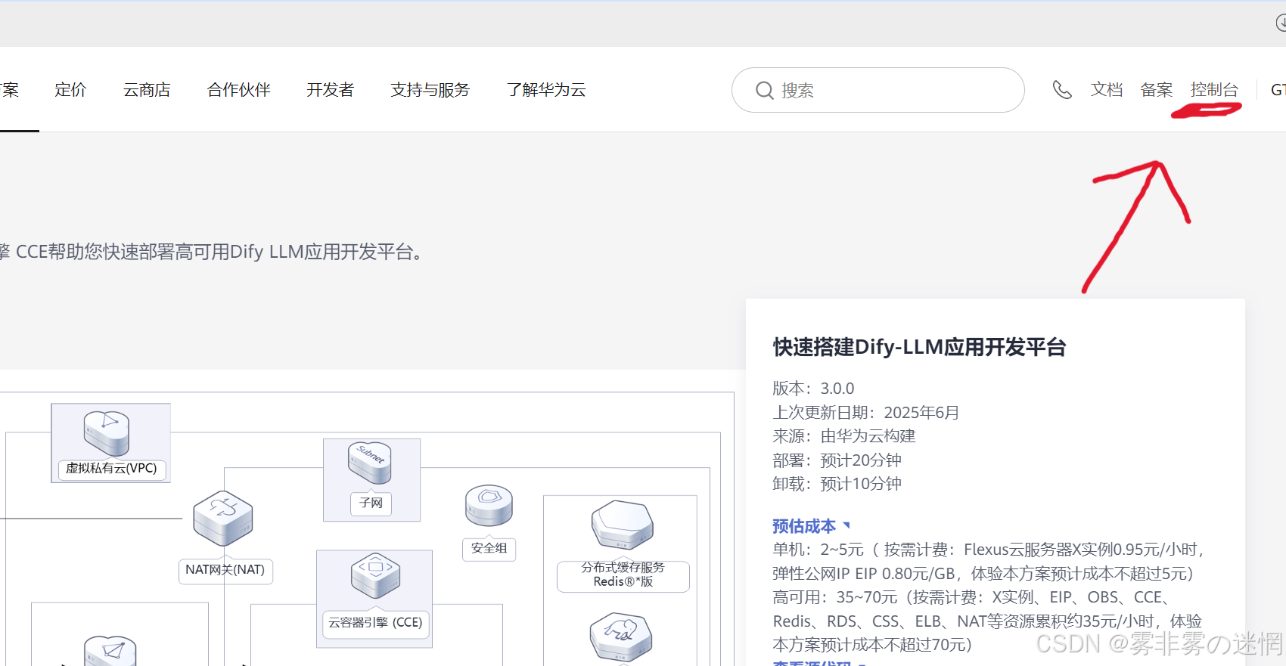Open the 开发者 menu item
Viewport: 1286px width, 666px height.
tap(330, 90)
